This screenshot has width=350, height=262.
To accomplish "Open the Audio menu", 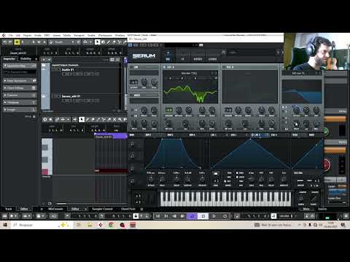I will tap(38, 36).
